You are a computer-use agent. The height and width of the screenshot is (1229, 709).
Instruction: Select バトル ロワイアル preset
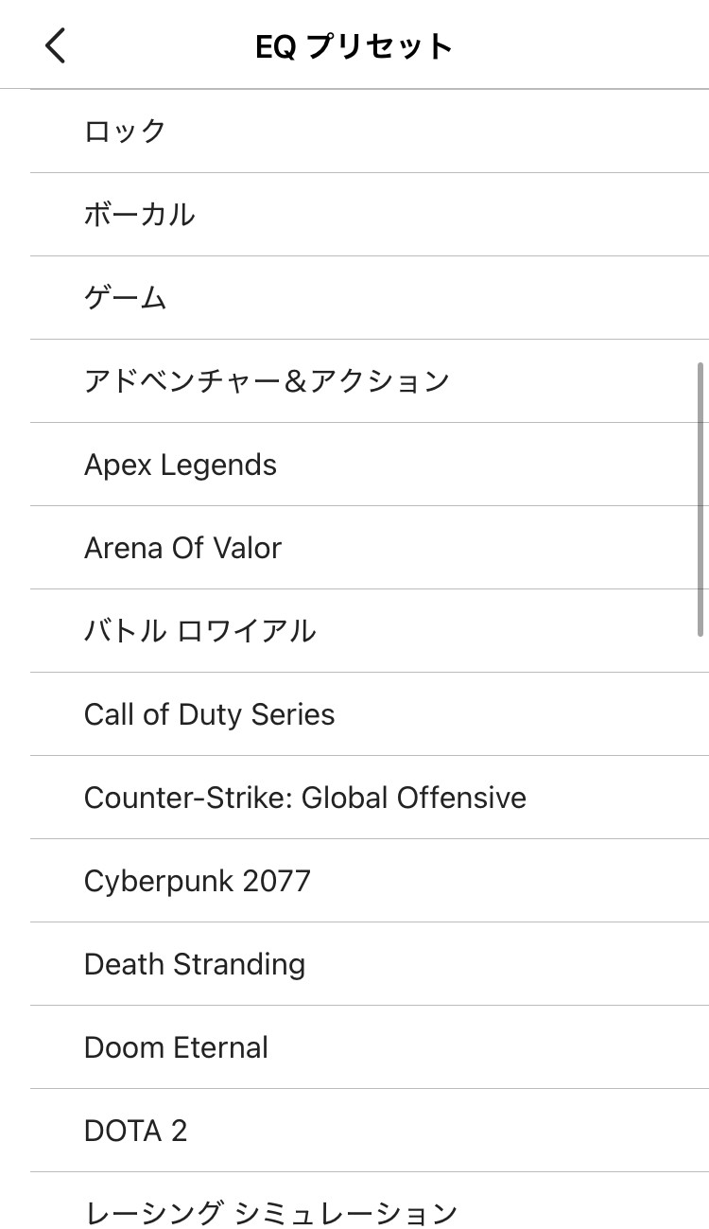[x=200, y=631]
